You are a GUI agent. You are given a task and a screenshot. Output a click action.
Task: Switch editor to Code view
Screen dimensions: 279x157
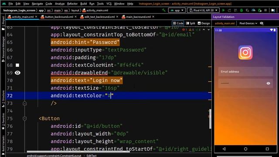coord(178,23)
